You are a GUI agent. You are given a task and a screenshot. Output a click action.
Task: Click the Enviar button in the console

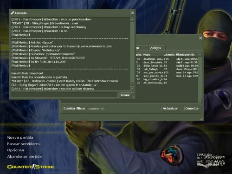(125, 95)
